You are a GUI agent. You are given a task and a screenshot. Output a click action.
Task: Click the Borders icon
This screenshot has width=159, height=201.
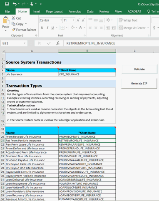coord(62,28)
